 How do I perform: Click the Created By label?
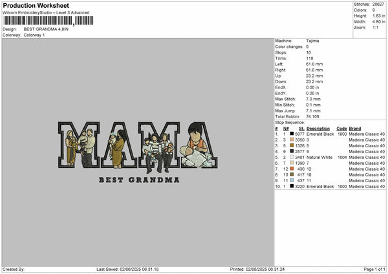[x=14, y=269]
